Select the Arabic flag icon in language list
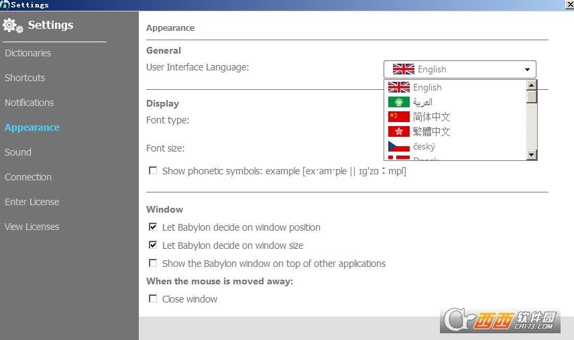The image size is (574, 340). [399, 102]
